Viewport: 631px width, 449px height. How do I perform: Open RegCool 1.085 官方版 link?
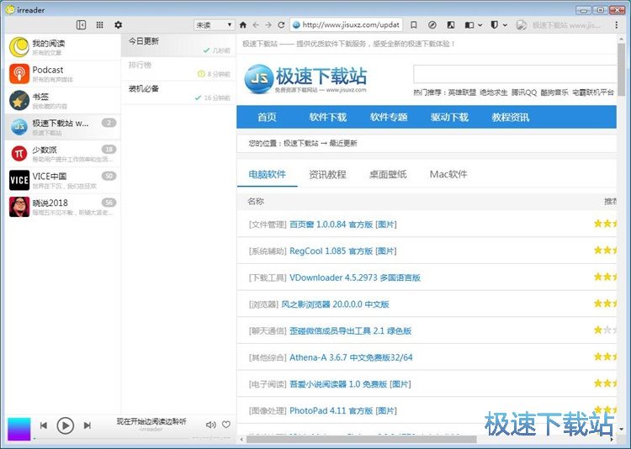[331, 251]
